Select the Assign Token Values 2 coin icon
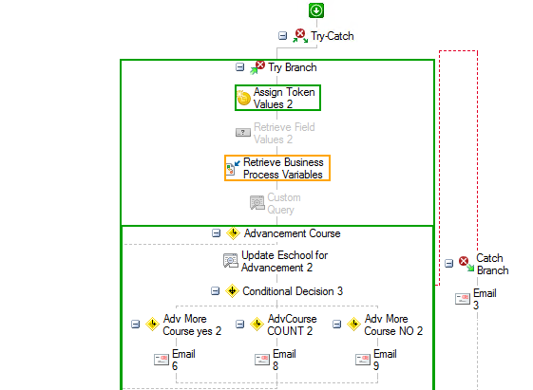Viewport: 533px width, 390px height. pyautogui.click(x=244, y=98)
